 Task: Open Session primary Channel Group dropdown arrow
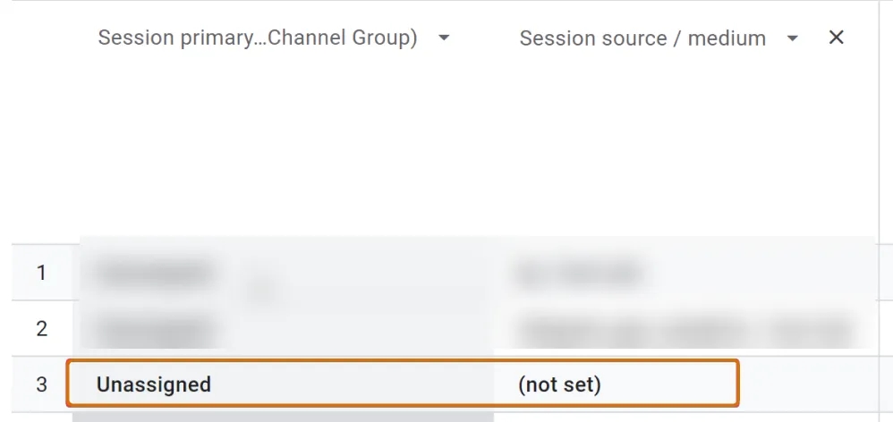(x=444, y=38)
